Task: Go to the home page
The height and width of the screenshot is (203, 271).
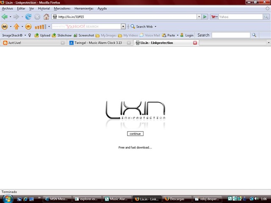Action: [46, 17]
